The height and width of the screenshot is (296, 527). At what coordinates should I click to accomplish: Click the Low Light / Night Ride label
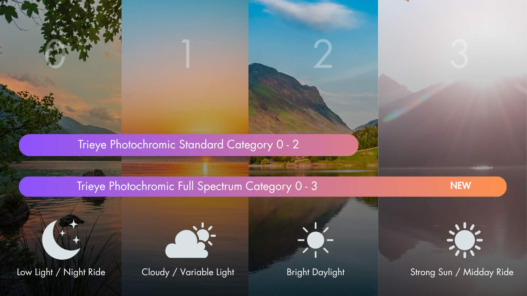[61, 272]
